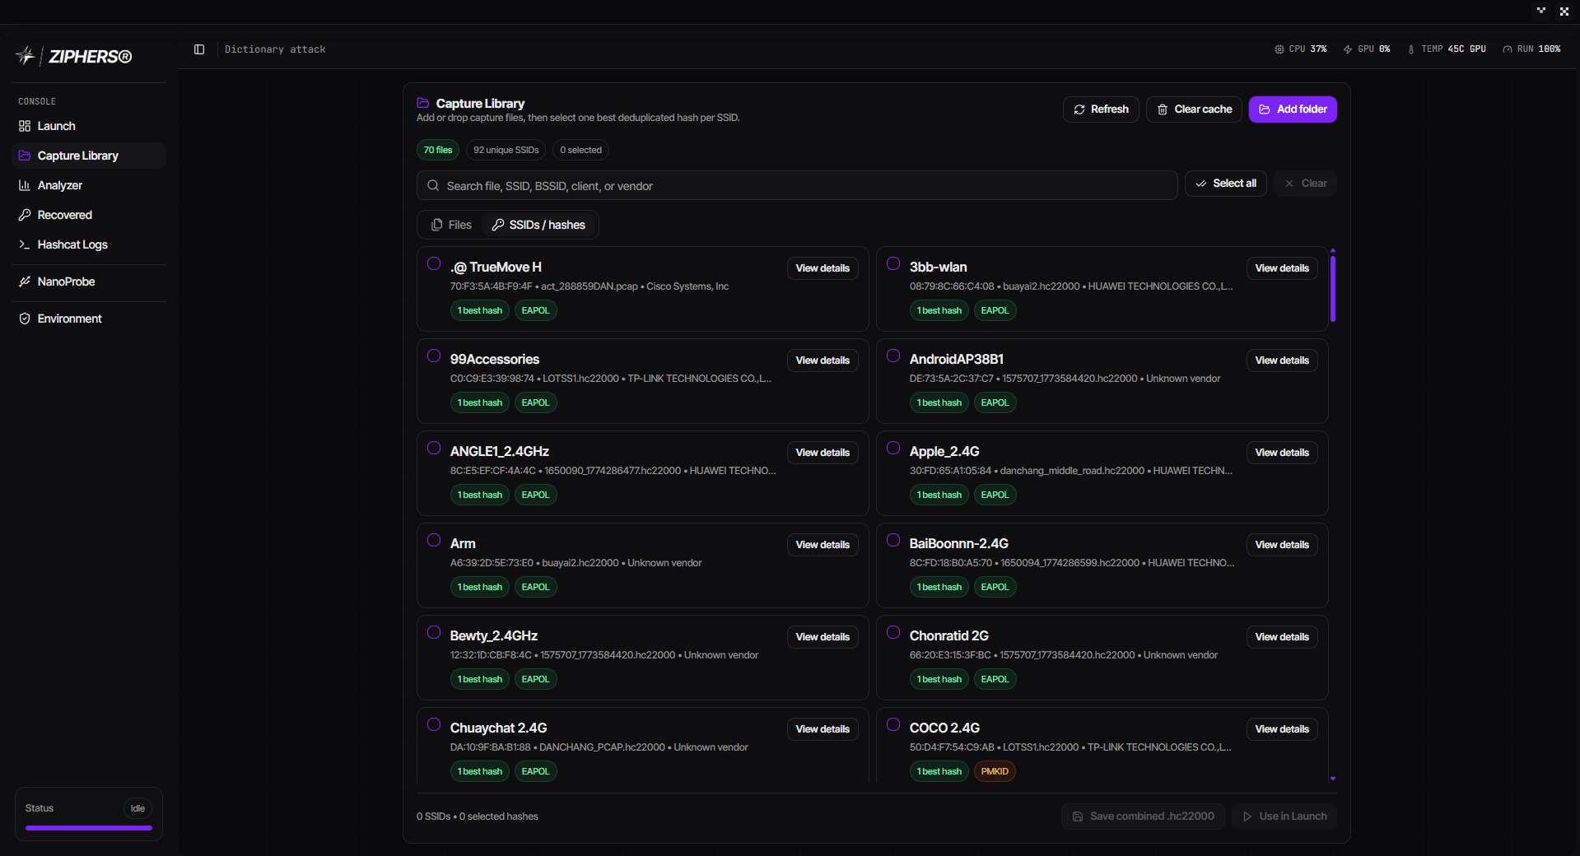Select the .@ TrueMove H hash
1580x856 pixels.
pyautogui.click(x=434, y=263)
